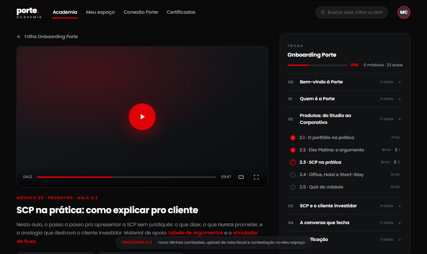
Task: Expand module 01 Quem é a Porte chevron
Action: tap(399, 99)
